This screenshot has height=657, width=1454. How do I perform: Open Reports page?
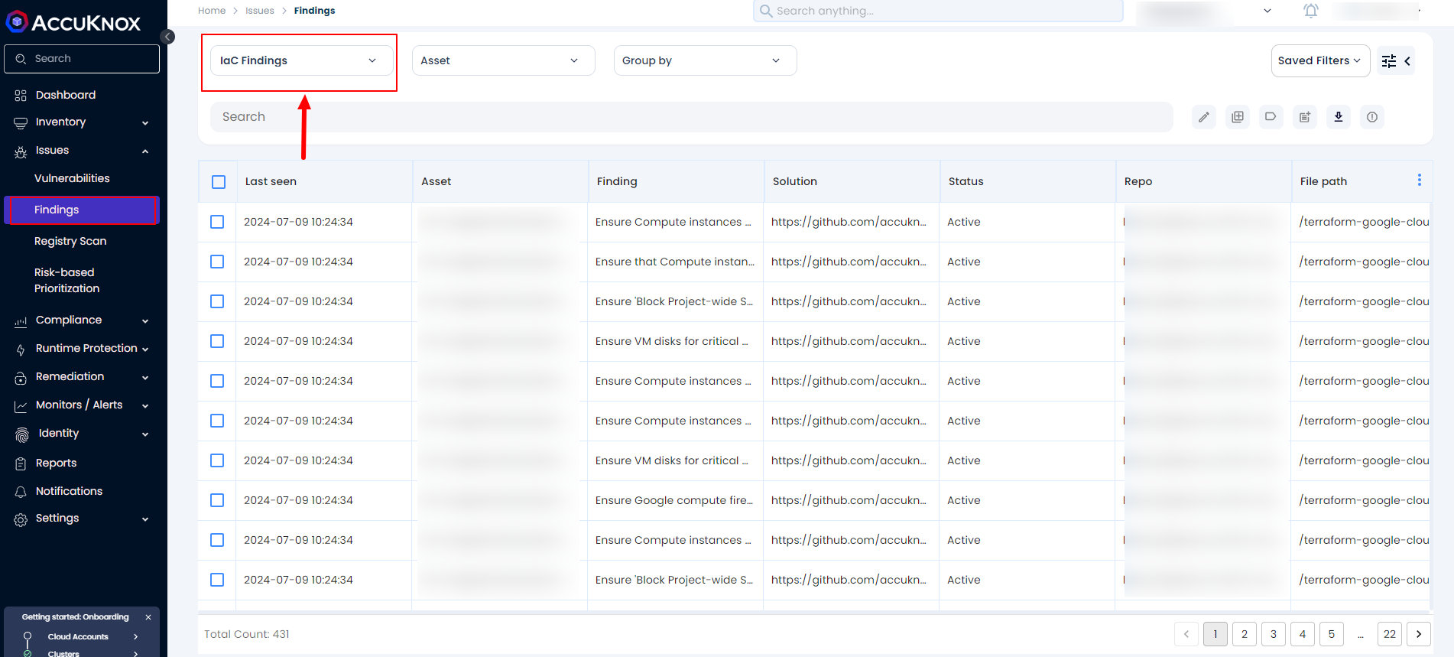pos(56,463)
